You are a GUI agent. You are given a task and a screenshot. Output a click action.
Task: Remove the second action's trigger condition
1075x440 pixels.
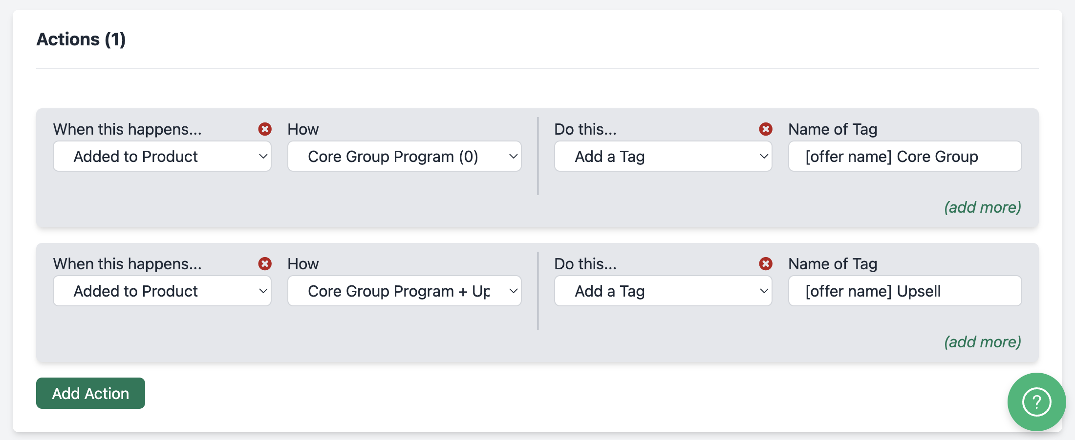[265, 264]
